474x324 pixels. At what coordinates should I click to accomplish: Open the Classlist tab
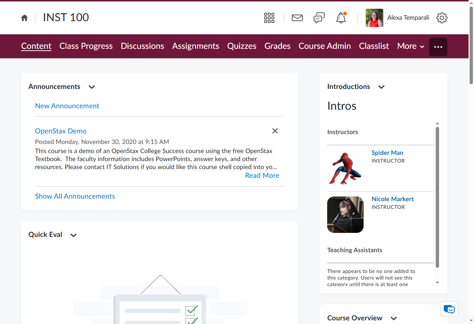click(374, 46)
